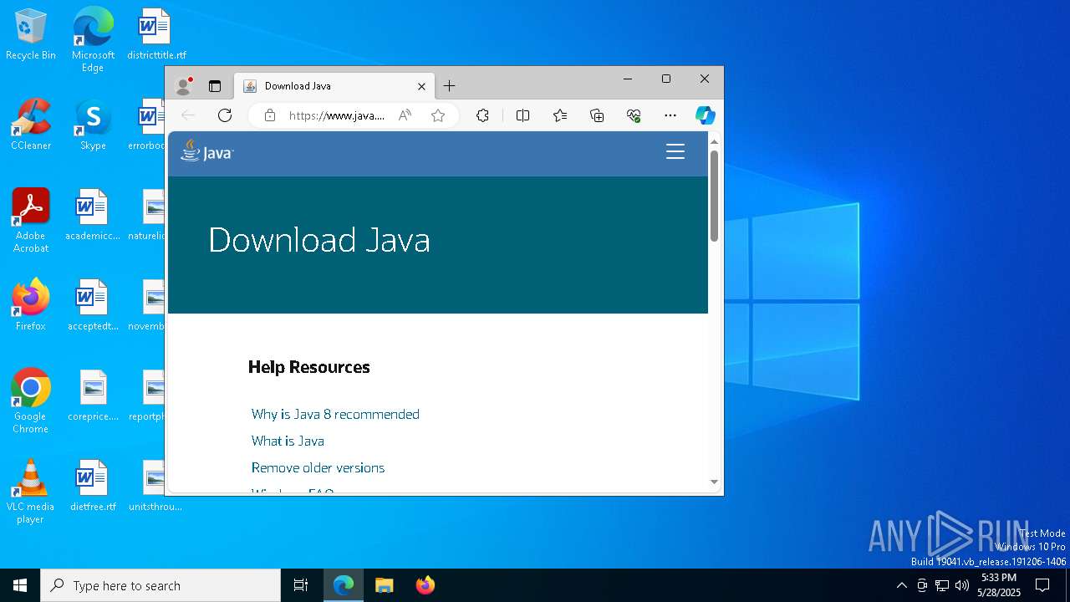Select CCleaner desktop shortcut
The height and width of the screenshot is (602, 1070).
31,125
